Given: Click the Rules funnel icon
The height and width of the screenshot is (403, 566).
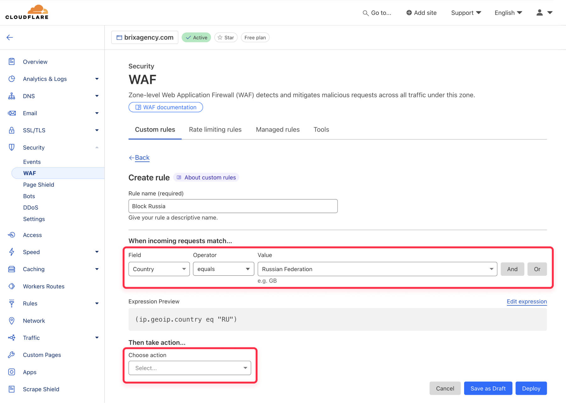Looking at the screenshot, I should pyautogui.click(x=12, y=303).
